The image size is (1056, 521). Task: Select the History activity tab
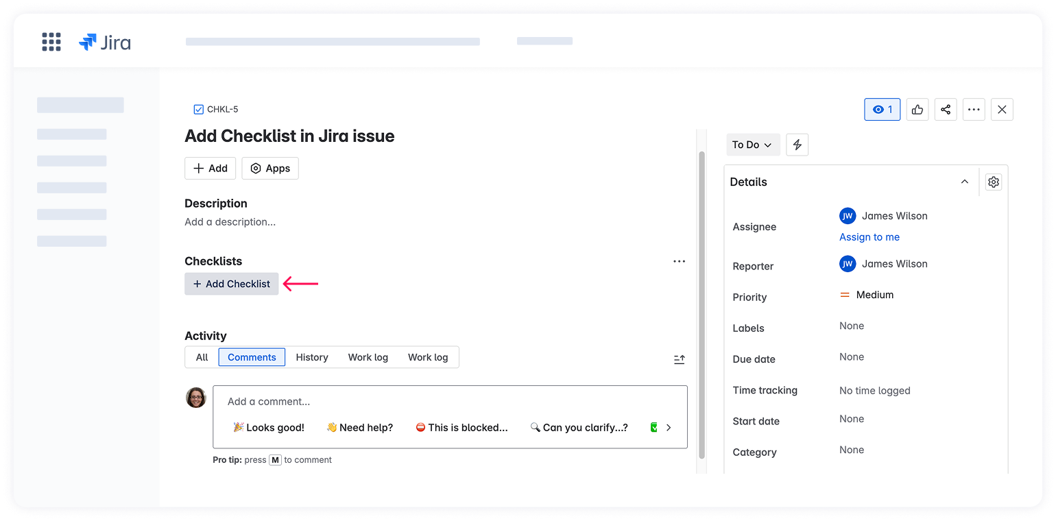point(312,357)
